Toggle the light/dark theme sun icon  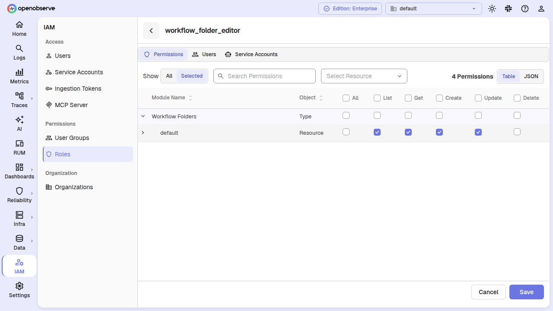click(492, 9)
